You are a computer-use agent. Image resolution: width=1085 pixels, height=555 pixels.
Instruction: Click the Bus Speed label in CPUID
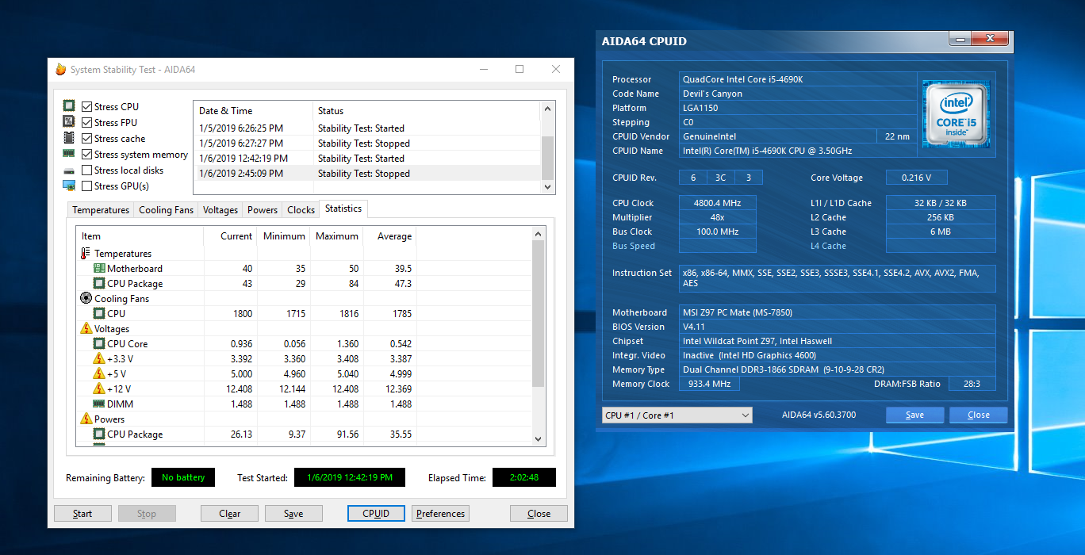pyautogui.click(x=634, y=246)
